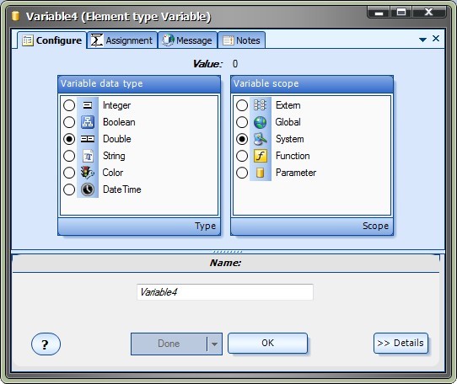The image size is (457, 384).
Task: Grab the horizontal splitter grip above Name
Action: pos(228,252)
